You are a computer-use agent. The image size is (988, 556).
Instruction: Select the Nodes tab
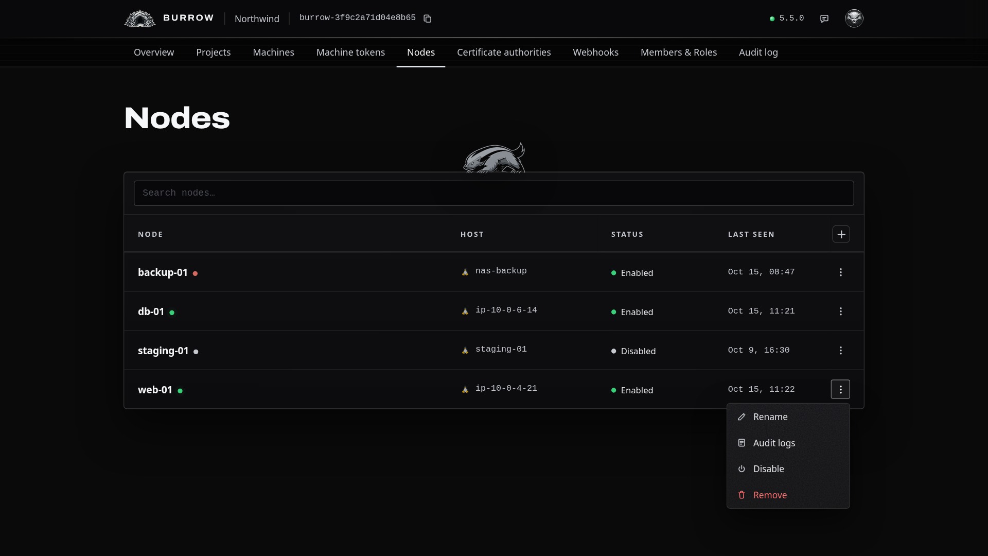pyautogui.click(x=421, y=53)
